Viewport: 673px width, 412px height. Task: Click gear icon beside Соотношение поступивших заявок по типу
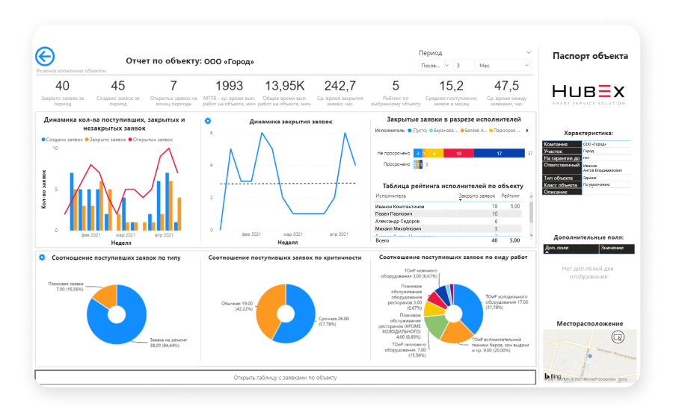click(42, 257)
